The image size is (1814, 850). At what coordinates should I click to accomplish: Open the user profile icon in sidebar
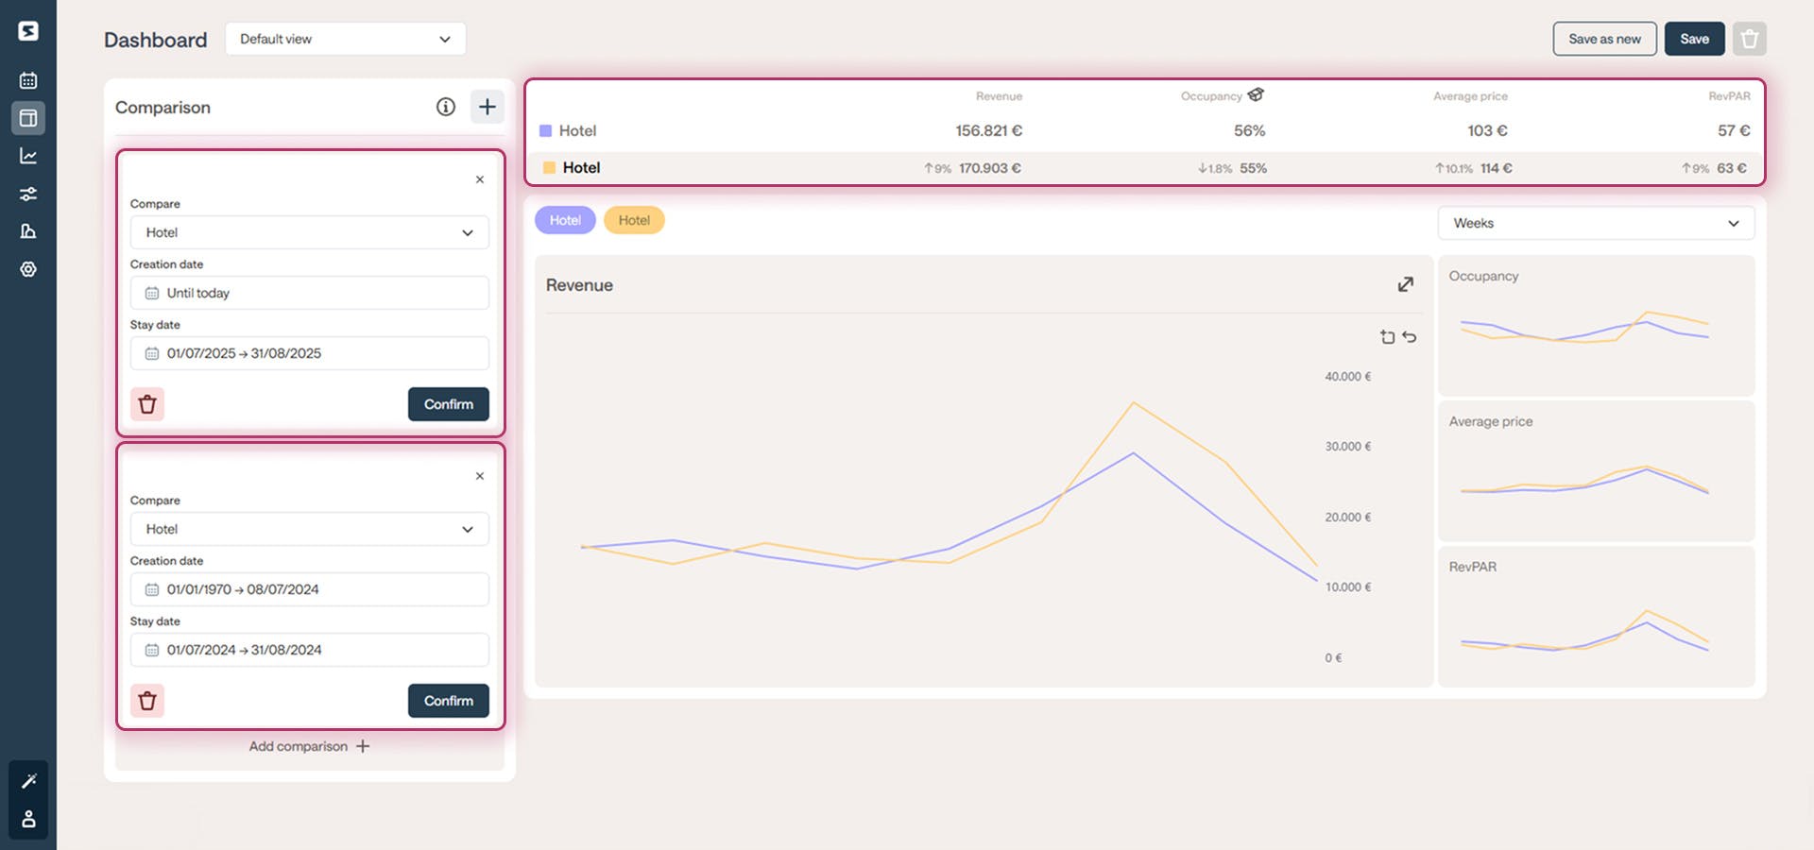[x=28, y=819]
